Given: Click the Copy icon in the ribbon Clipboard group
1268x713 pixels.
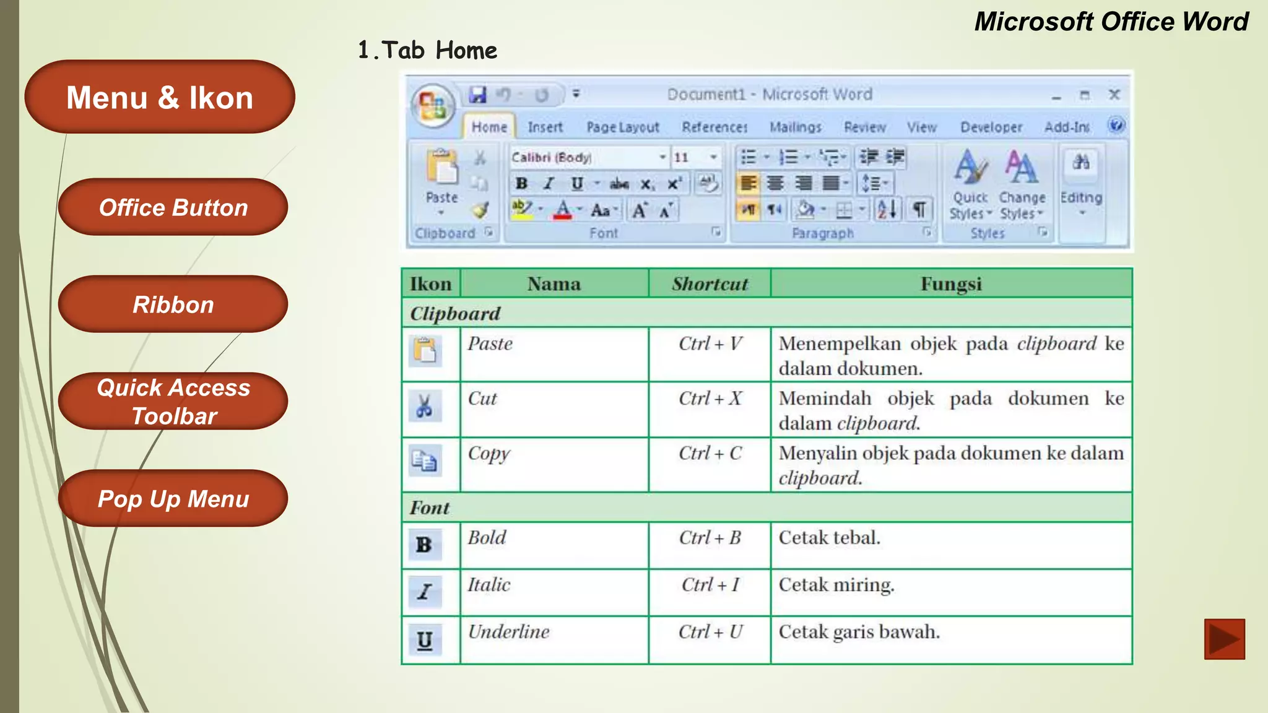Looking at the screenshot, I should coord(480,184).
